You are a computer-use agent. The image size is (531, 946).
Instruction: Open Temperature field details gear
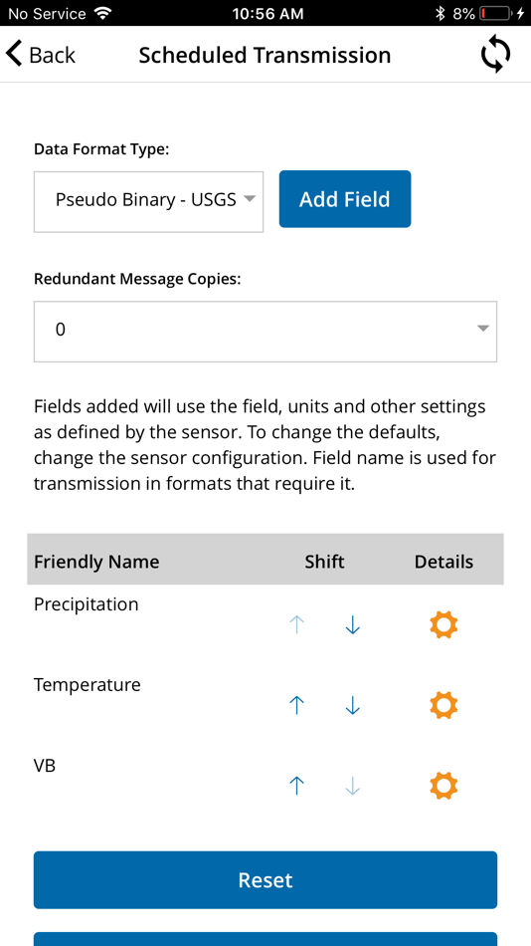pos(443,705)
